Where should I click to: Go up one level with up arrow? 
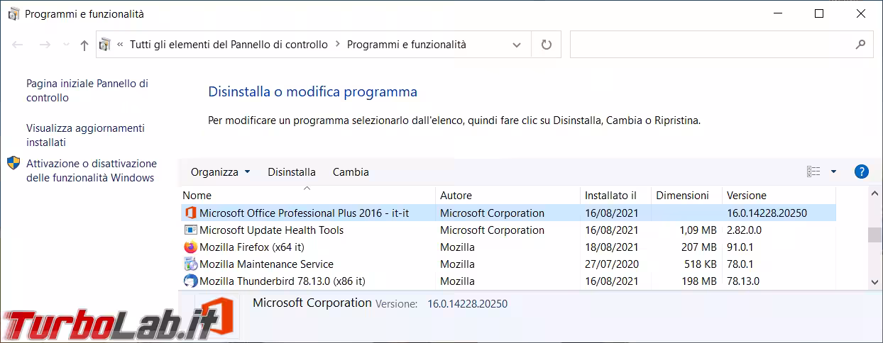[x=84, y=45]
